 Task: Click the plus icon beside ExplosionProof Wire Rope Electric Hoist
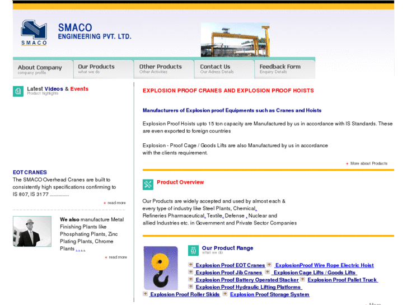(x=269, y=265)
